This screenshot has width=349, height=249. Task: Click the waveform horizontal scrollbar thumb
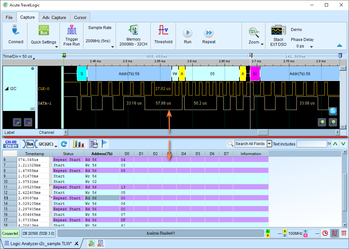263,132
